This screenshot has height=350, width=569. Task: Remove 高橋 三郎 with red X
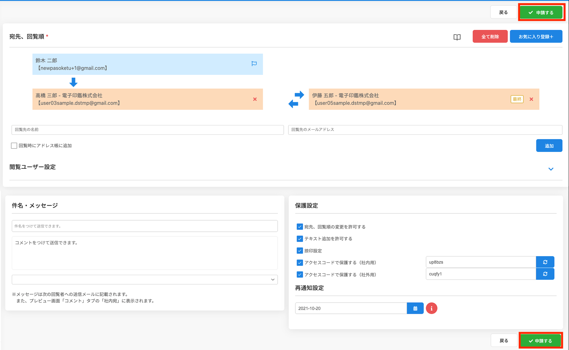click(255, 99)
